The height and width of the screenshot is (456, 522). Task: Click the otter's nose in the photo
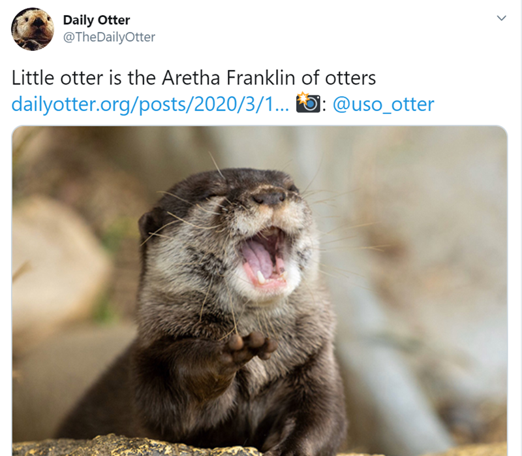pyautogui.click(x=269, y=197)
